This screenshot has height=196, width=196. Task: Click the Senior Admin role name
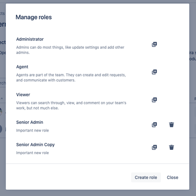click(30, 122)
